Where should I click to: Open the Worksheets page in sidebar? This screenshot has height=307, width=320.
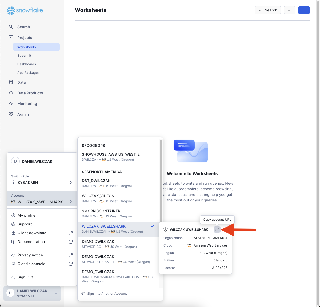pos(36,47)
